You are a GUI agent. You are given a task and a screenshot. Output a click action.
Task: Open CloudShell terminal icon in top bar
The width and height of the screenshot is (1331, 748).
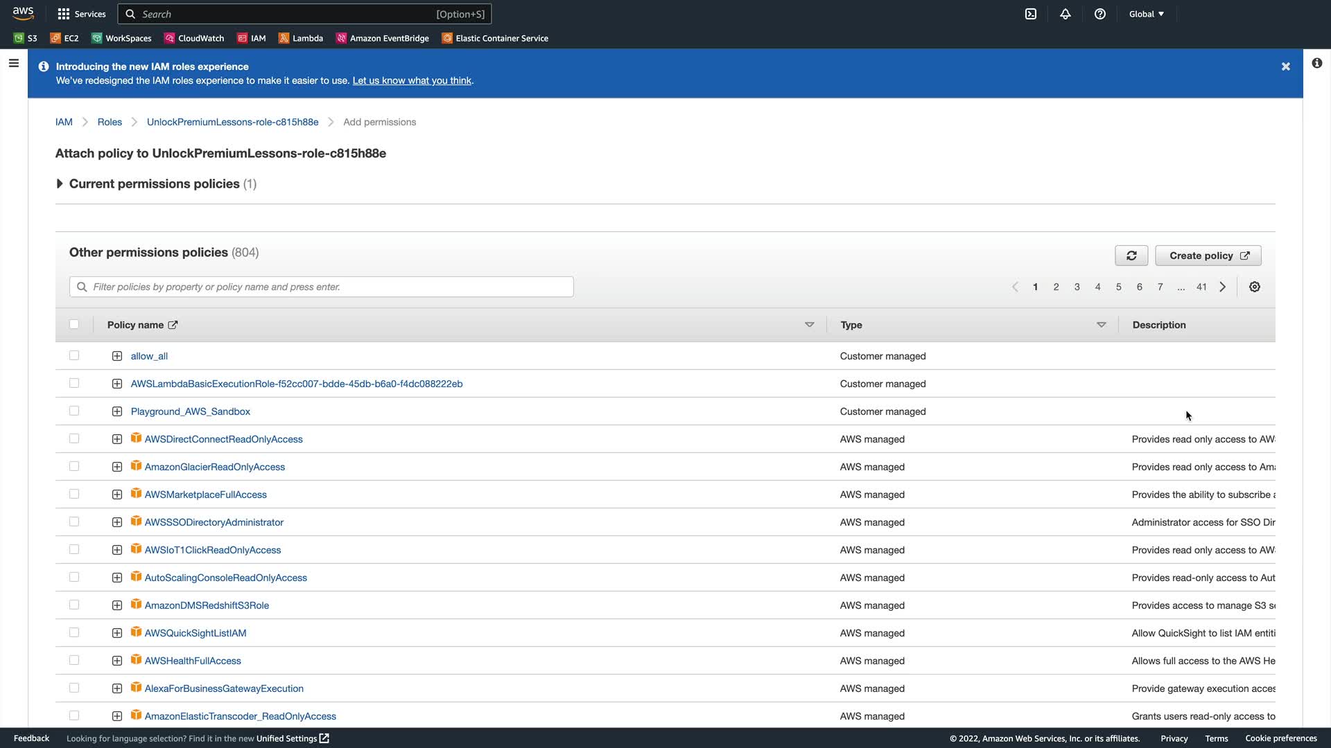1031,14
